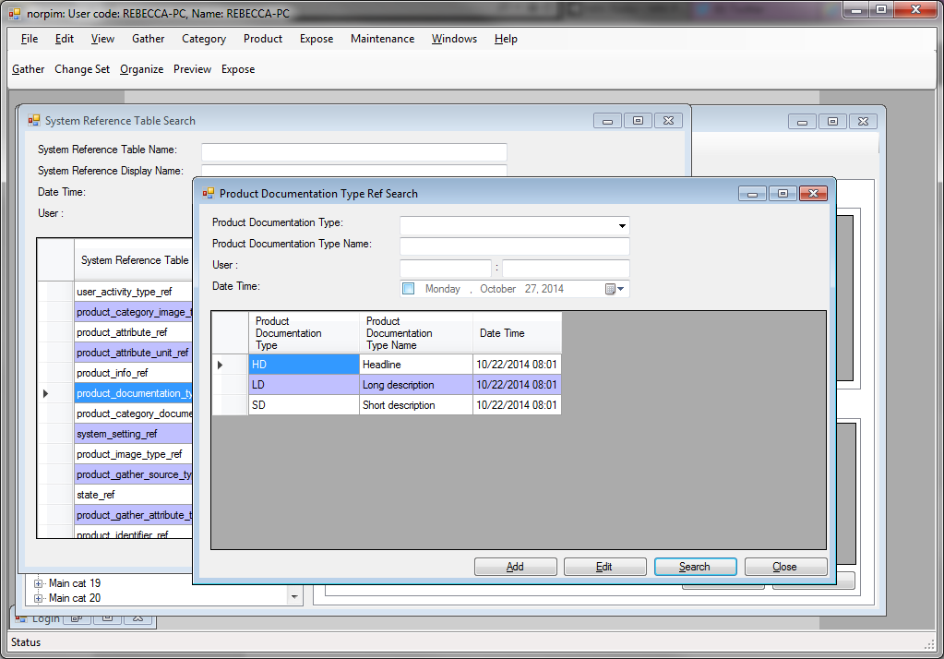Click the Edit button in the dialog

(x=604, y=567)
